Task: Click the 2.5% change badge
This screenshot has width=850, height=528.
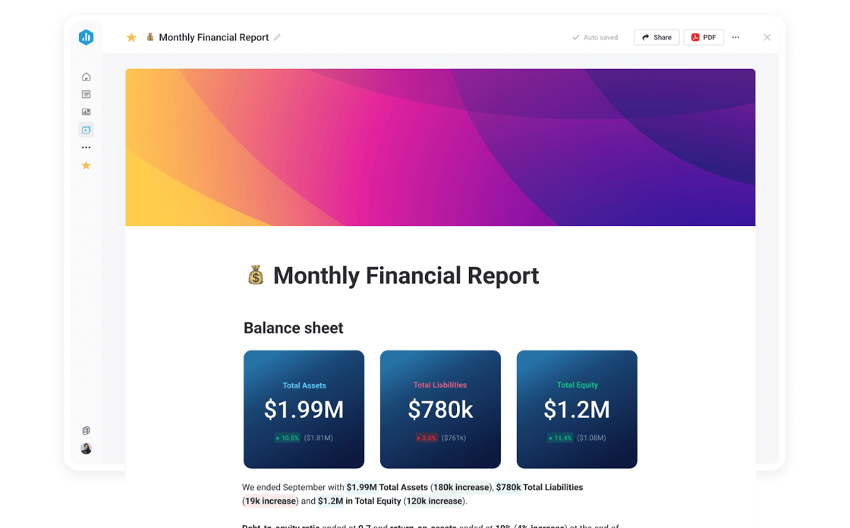Action: (427, 438)
